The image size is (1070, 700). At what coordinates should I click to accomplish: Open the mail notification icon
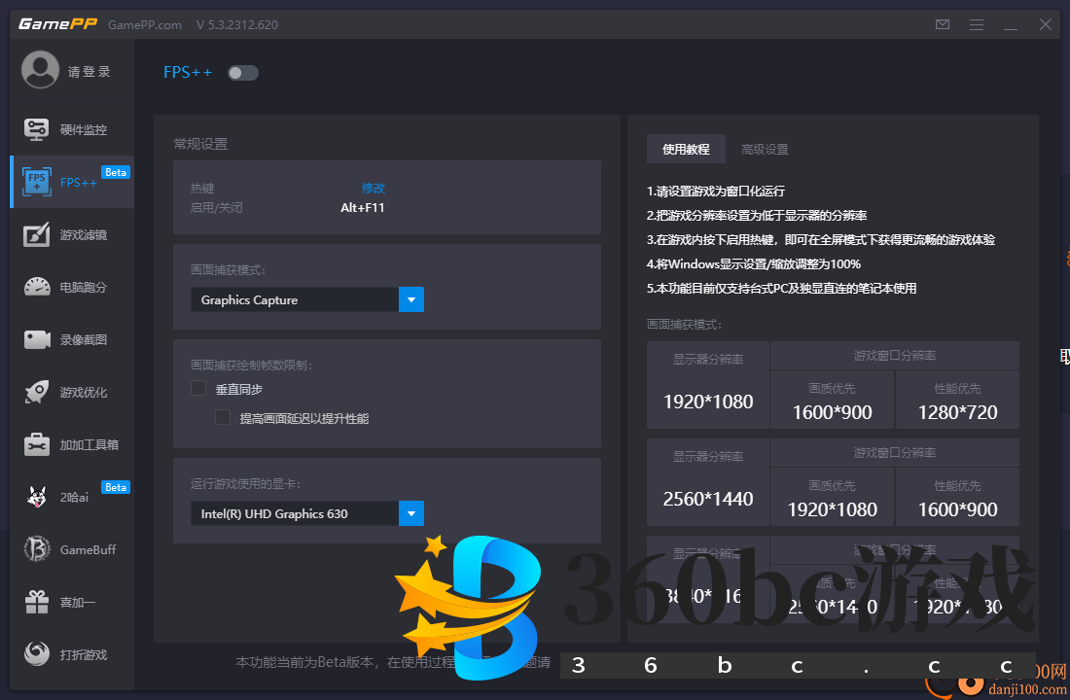tap(942, 24)
